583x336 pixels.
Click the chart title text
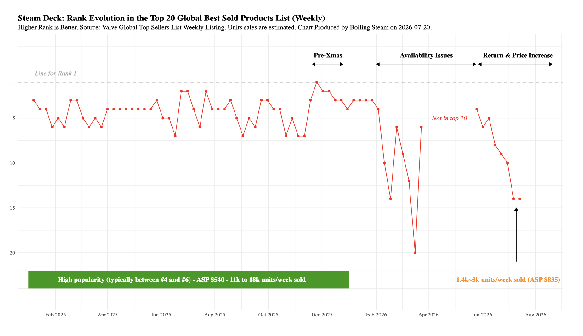click(x=171, y=18)
